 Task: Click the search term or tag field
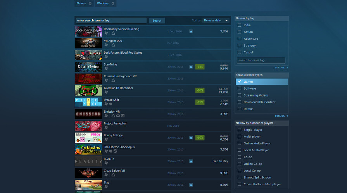[111, 20]
